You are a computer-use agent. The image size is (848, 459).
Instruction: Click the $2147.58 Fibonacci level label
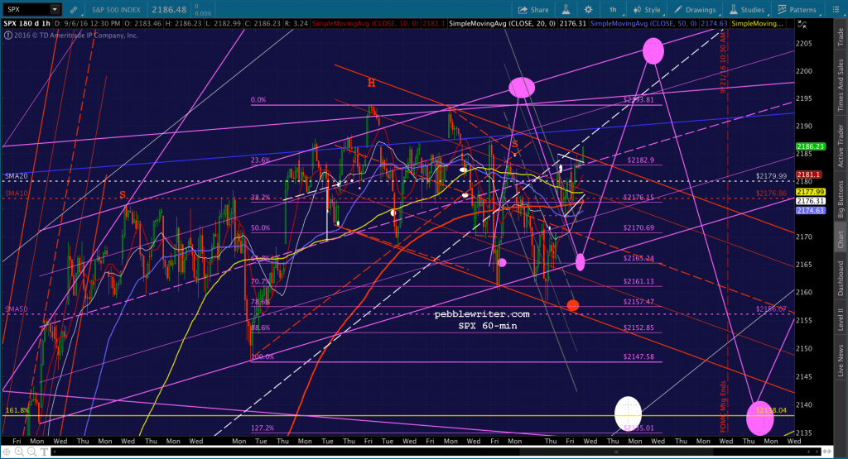click(x=638, y=357)
